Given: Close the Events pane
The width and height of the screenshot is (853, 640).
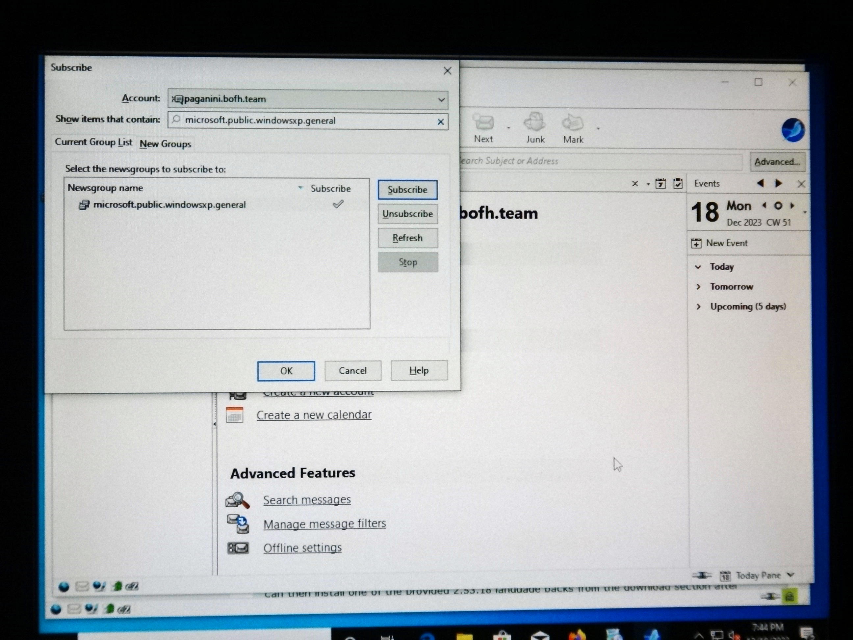Looking at the screenshot, I should 801,184.
